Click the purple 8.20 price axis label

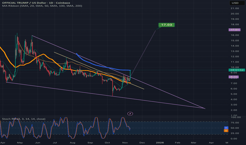[234, 77]
